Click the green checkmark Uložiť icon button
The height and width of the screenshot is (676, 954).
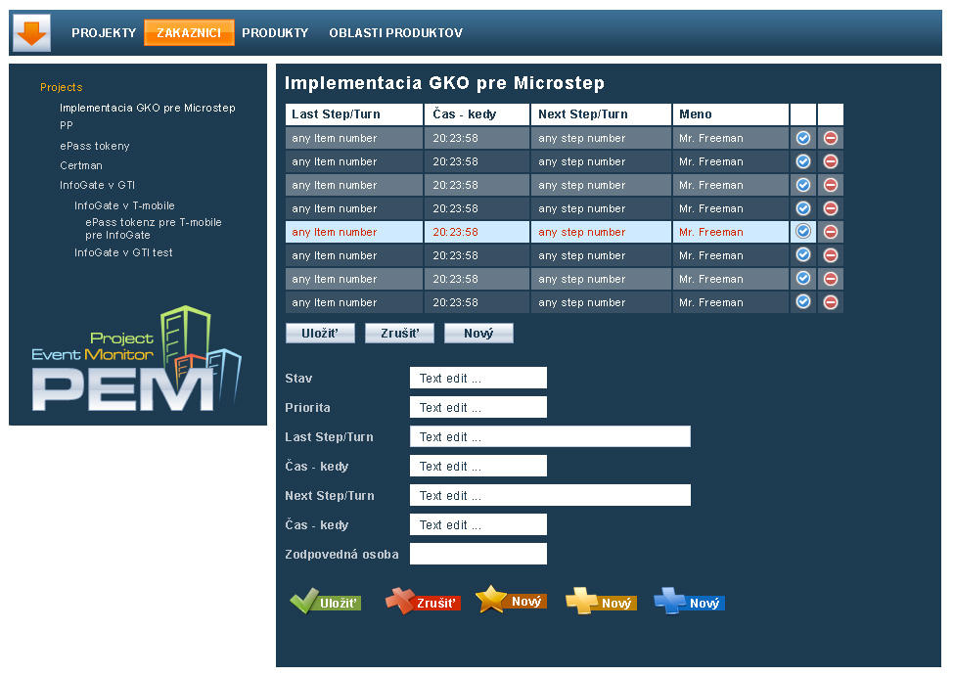(x=326, y=602)
